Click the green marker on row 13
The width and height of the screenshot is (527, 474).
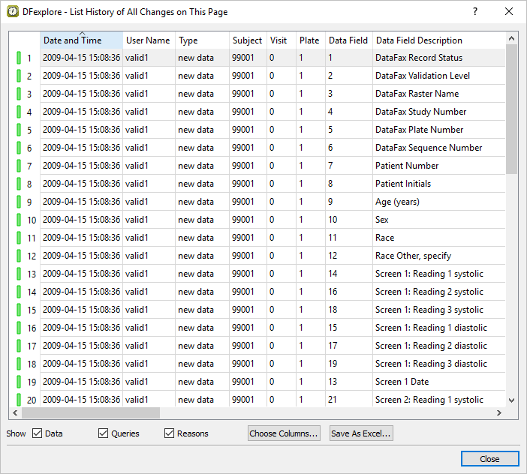click(19, 274)
